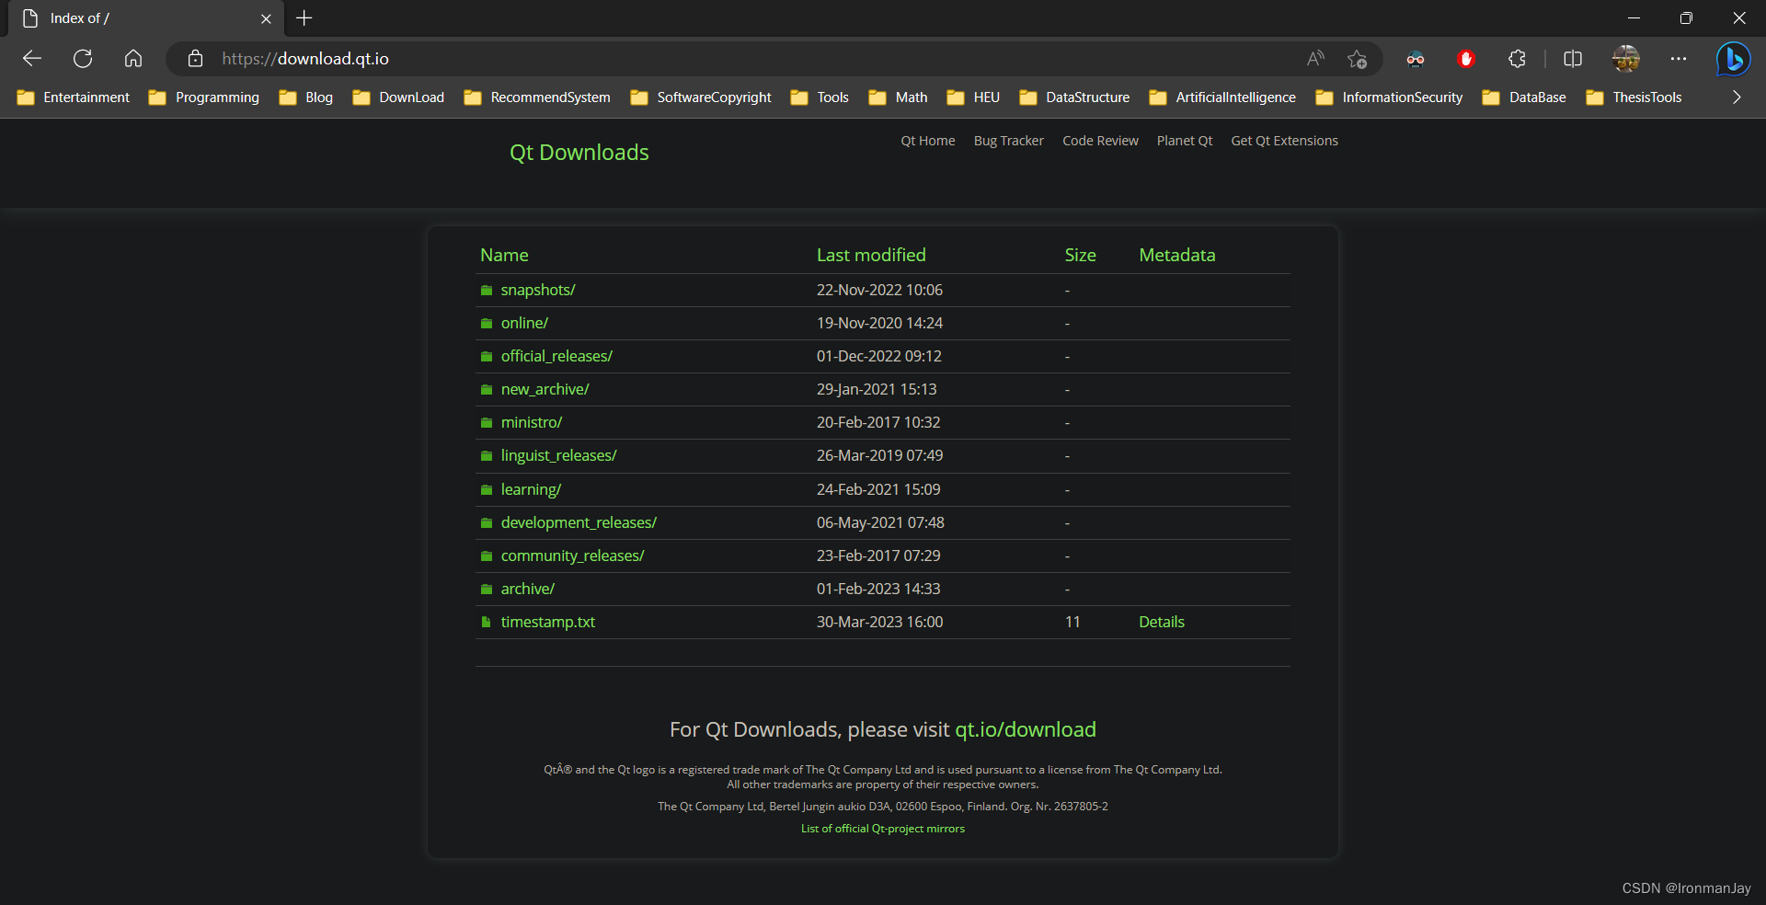Click the red ad-blocker extension icon
The height and width of the screenshot is (905, 1766).
point(1466,59)
